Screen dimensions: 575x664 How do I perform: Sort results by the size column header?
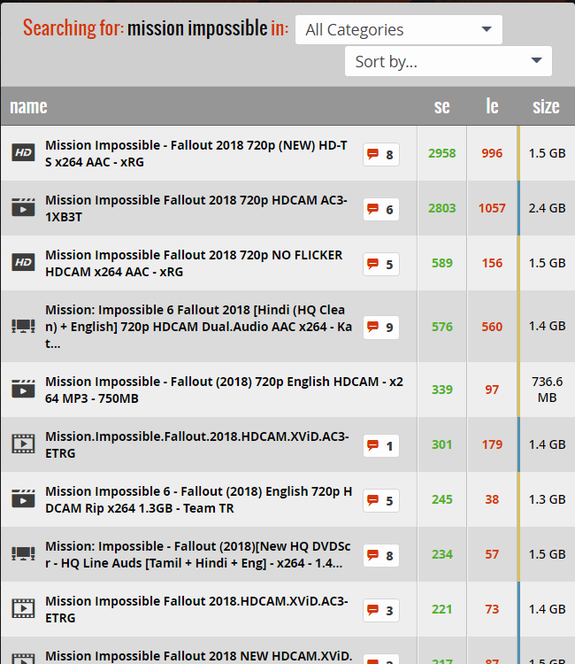pos(546,106)
